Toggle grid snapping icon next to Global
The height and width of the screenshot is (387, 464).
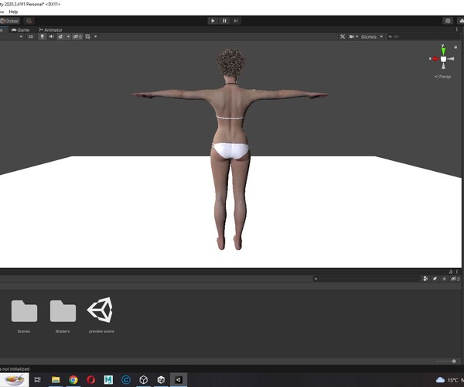(x=29, y=21)
